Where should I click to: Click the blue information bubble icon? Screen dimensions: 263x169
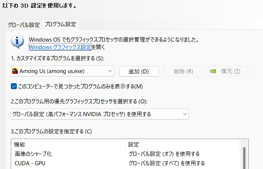[x=17, y=42]
